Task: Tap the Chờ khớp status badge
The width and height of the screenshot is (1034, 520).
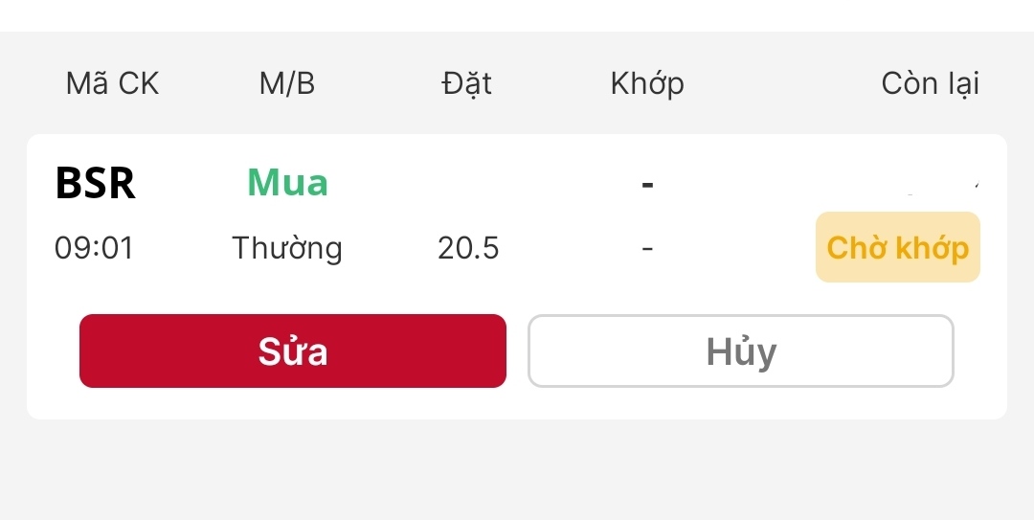Action: point(897,248)
